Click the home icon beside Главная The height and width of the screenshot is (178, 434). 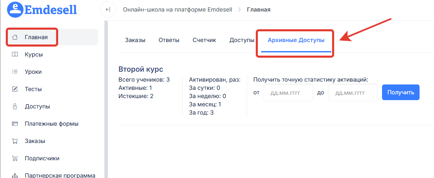pos(15,37)
